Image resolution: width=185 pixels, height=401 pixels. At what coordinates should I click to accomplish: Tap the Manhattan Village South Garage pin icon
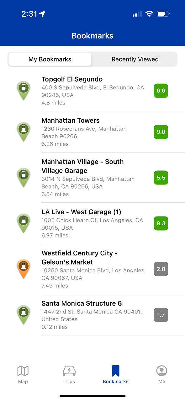[24, 178]
